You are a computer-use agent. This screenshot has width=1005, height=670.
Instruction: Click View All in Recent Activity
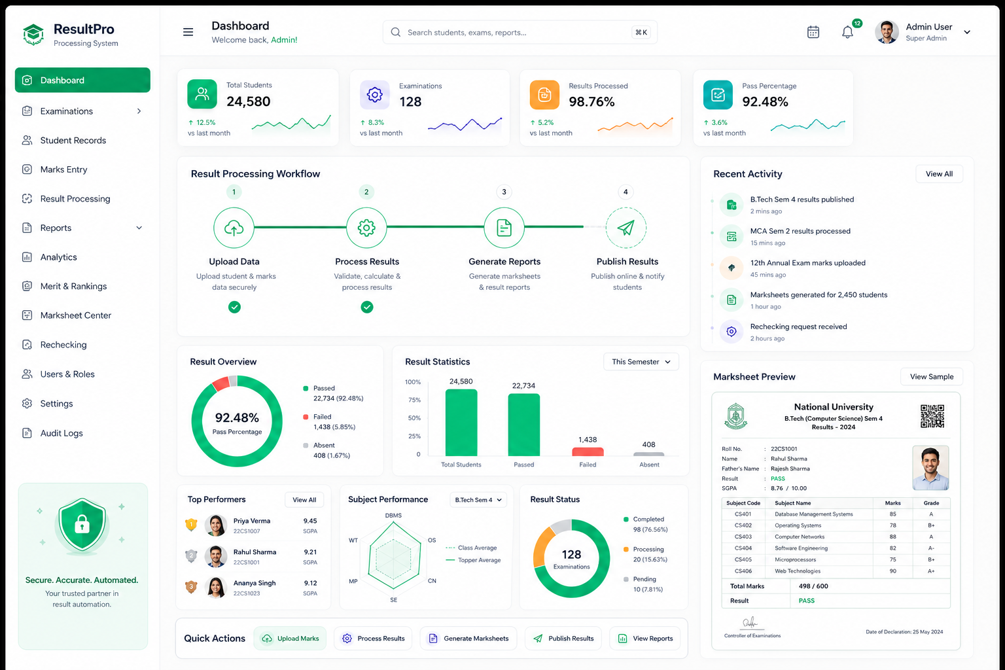click(939, 174)
